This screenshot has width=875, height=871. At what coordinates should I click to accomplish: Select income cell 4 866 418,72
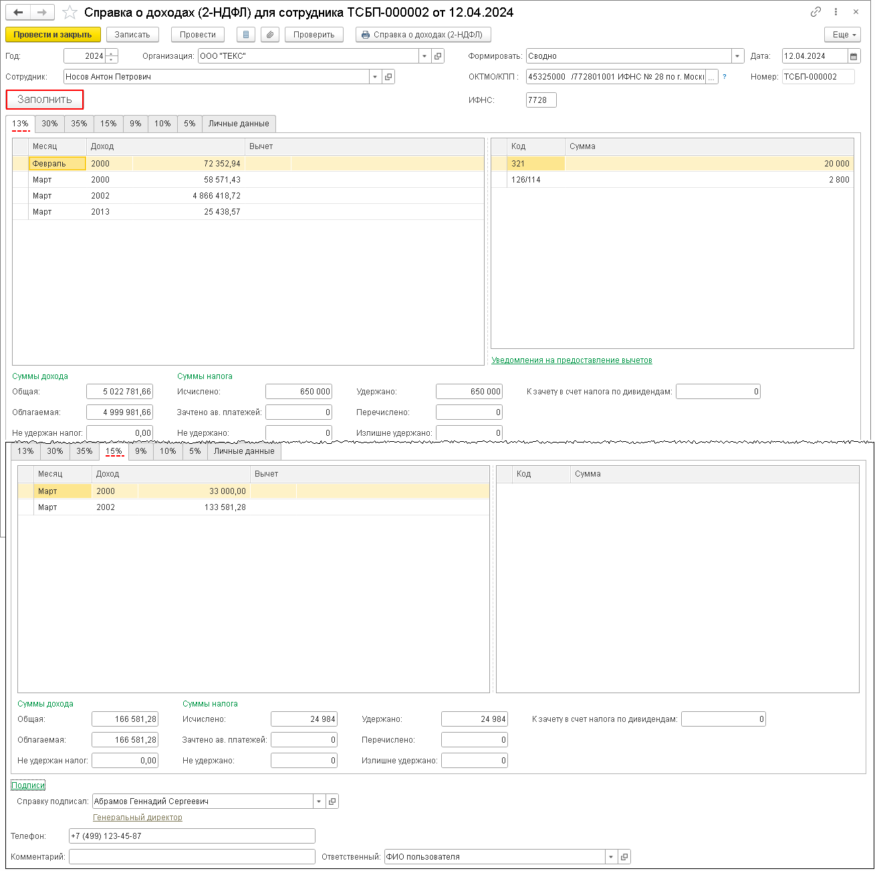coord(188,196)
